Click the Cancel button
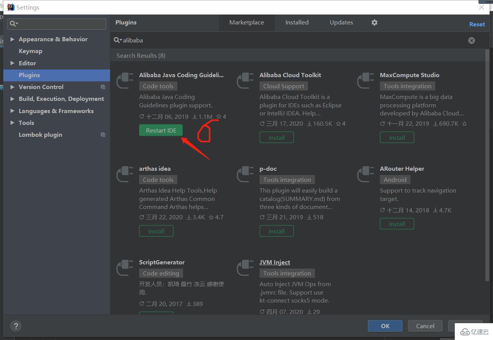This screenshot has width=493, height=340. [425, 326]
